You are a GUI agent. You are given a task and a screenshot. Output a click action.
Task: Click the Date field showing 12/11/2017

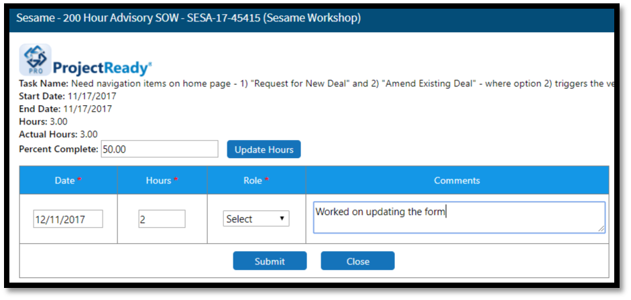(x=68, y=219)
